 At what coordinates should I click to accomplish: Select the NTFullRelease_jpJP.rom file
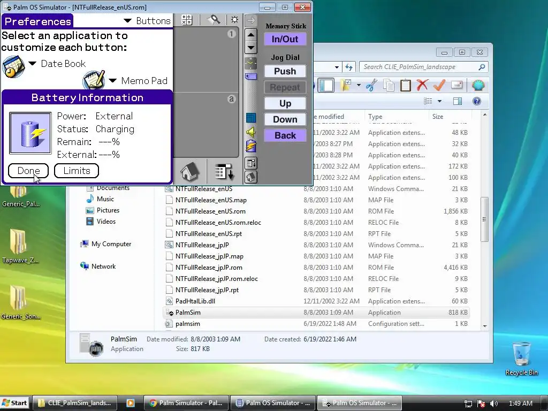pos(316,268)
